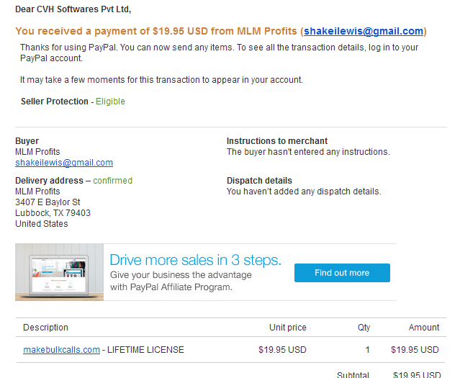
Task: Click the confirmed delivery address status
Action: [x=112, y=181]
